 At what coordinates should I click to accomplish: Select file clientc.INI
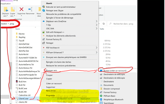pyautogui.click(x=23, y=102)
